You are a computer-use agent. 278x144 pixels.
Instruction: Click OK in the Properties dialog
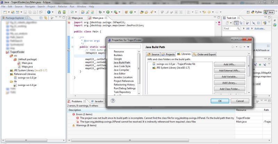click(220, 101)
